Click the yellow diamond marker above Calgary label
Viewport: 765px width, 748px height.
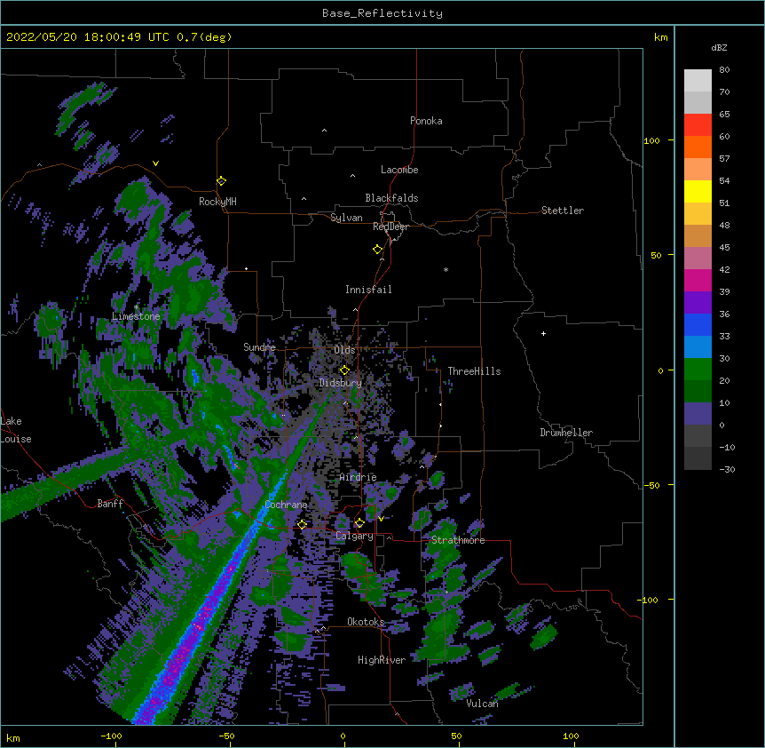(359, 523)
